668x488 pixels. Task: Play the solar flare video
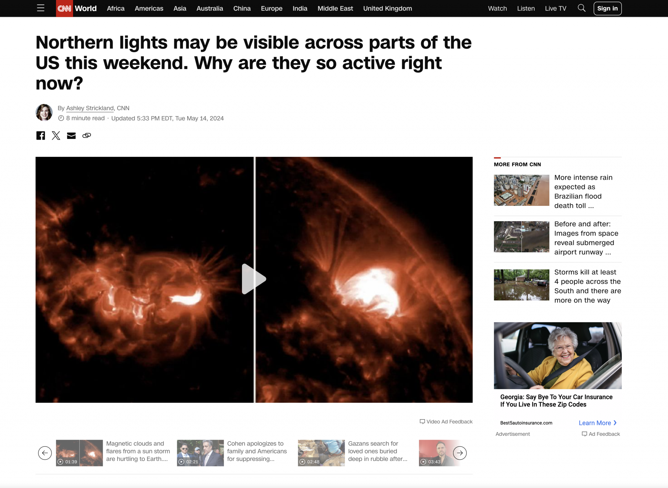pyautogui.click(x=254, y=279)
